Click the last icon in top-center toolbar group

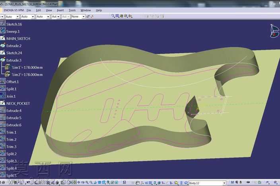[x=130, y=16]
